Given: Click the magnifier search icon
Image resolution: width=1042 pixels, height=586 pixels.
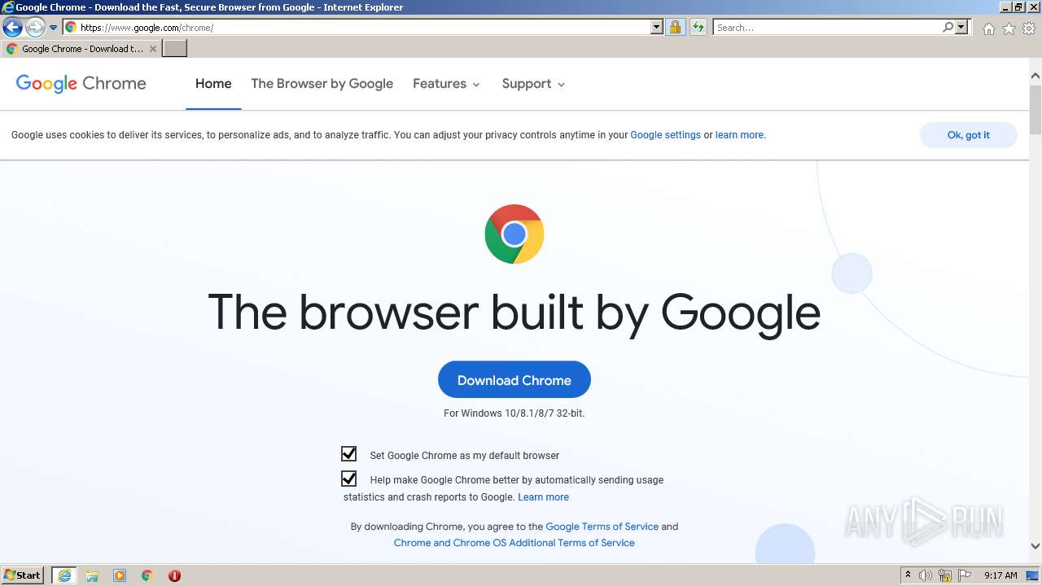Looking at the screenshot, I should 948,28.
